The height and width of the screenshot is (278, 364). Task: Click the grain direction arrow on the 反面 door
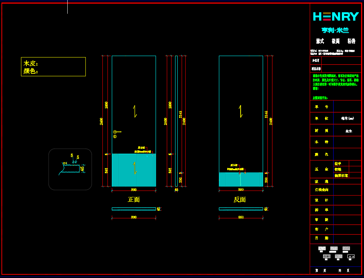[241, 111]
